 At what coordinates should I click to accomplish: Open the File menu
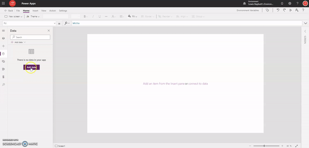click(x=18, y=11)
